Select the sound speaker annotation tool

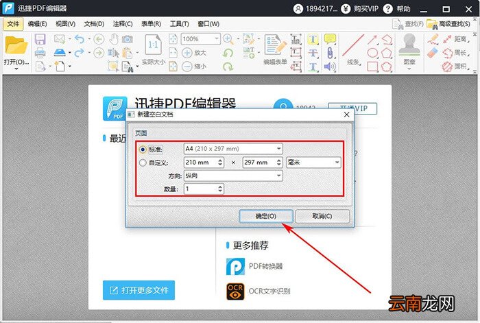tap(330, 67)
